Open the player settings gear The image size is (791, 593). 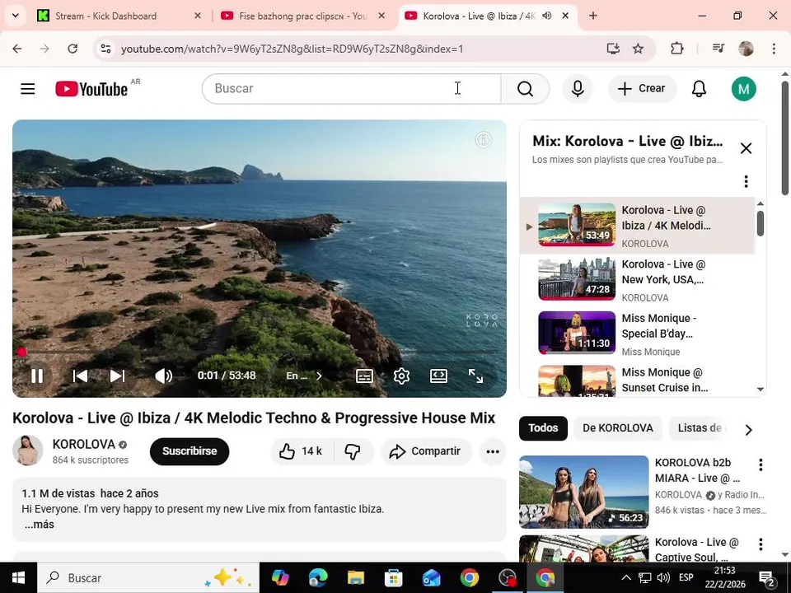[401, 376]
